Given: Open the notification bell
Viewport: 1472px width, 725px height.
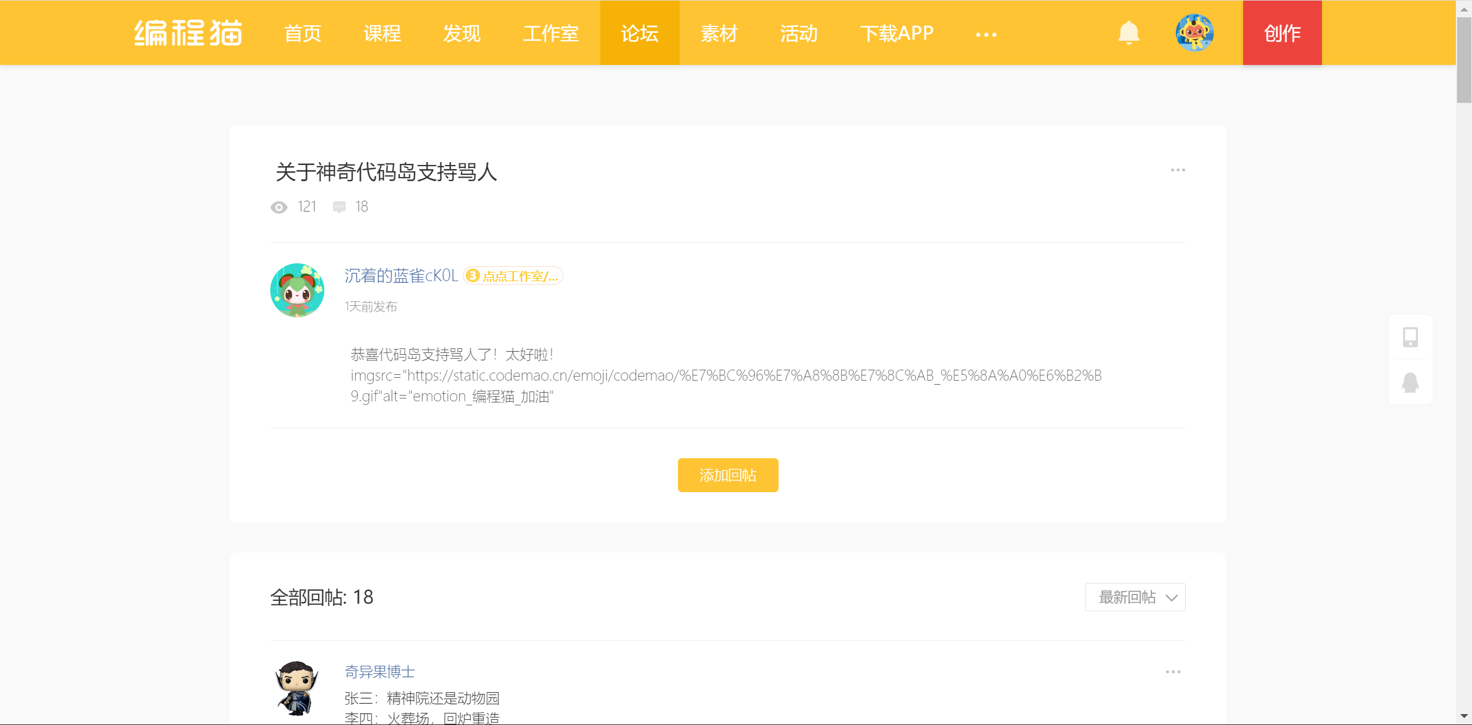Looking at the screenshot, I should click(x=1129, y=33).
